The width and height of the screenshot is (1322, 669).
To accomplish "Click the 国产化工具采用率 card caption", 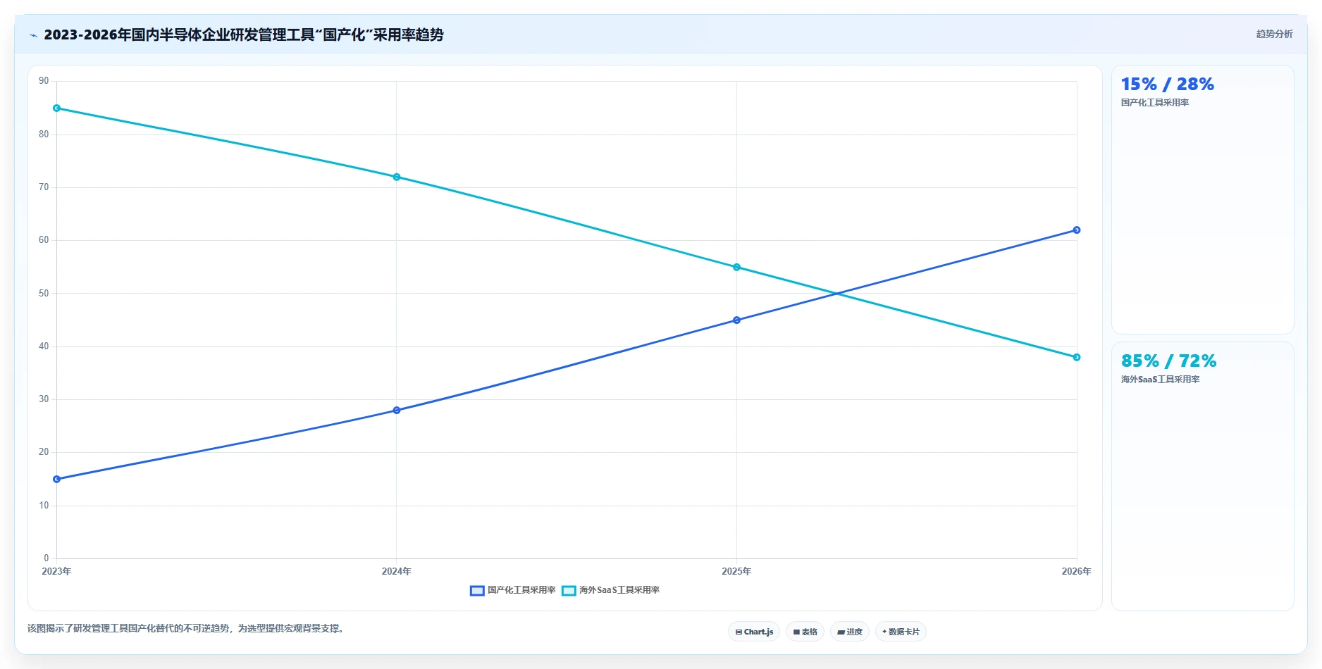I will coord(1155,103).
